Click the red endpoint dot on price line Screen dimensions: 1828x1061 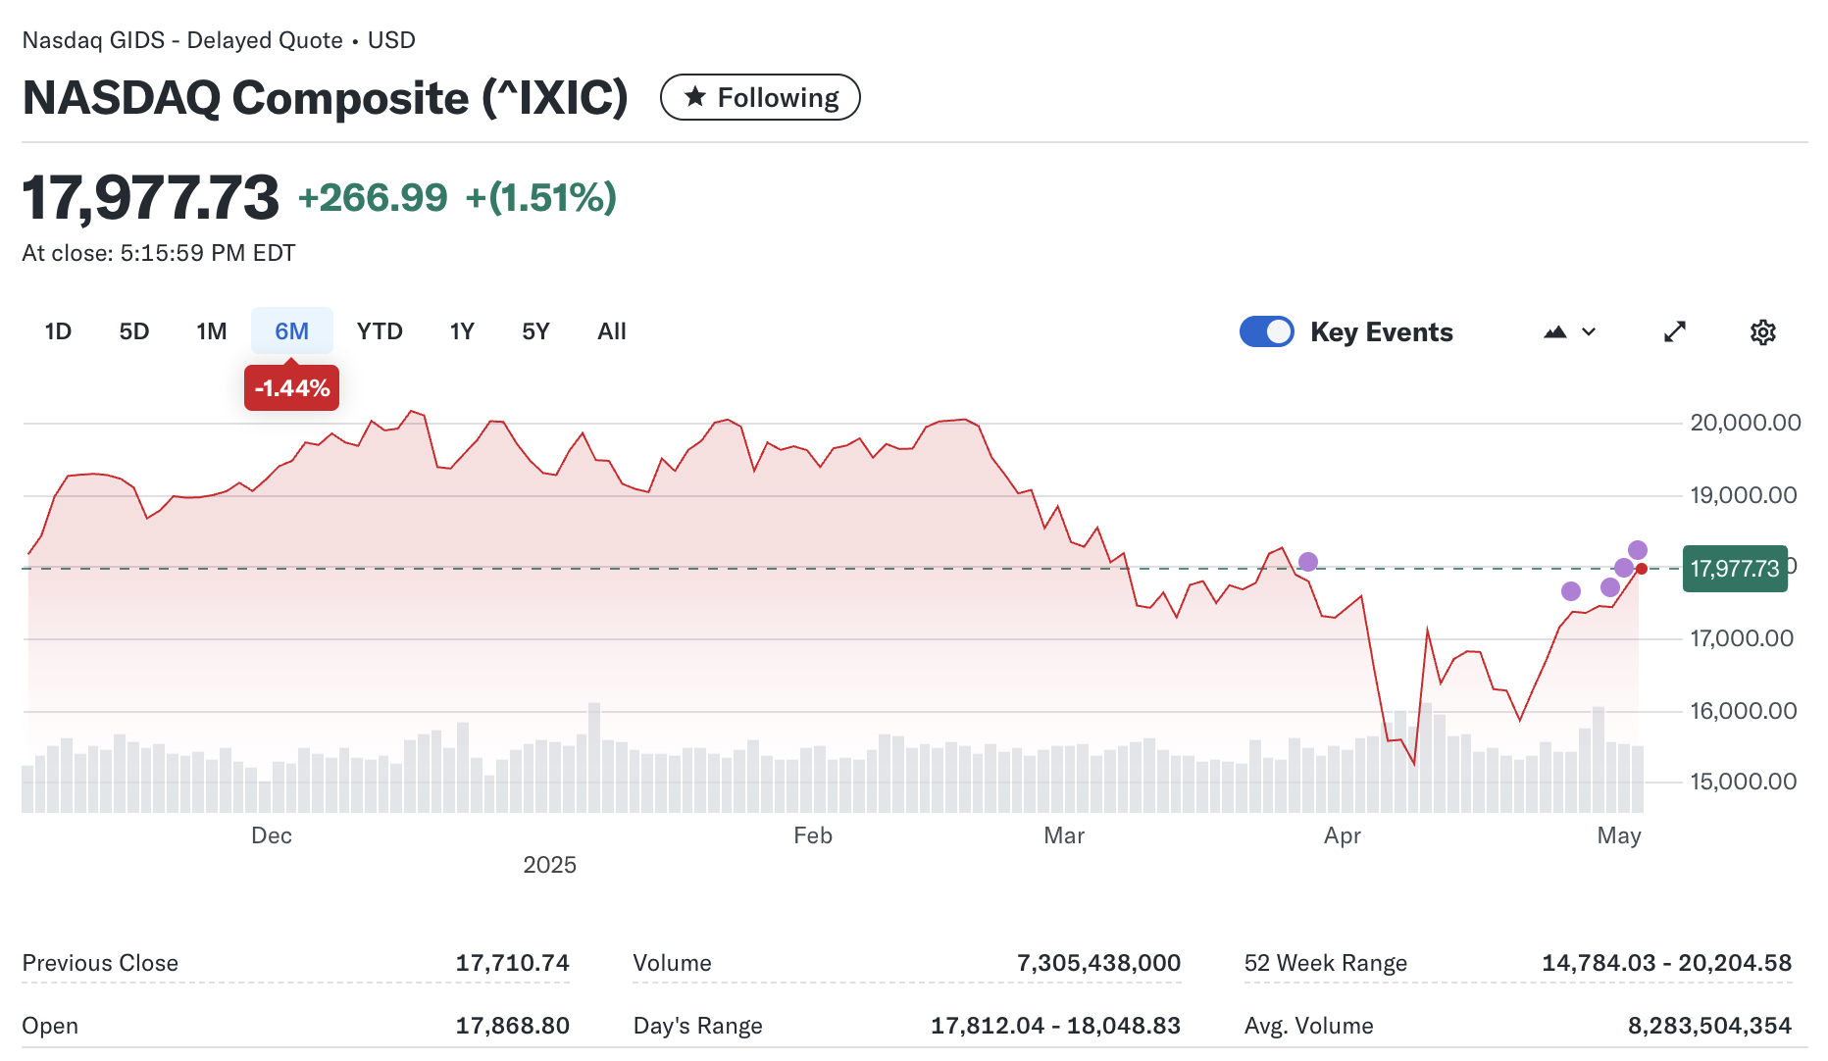click(x=1642, y=569)
